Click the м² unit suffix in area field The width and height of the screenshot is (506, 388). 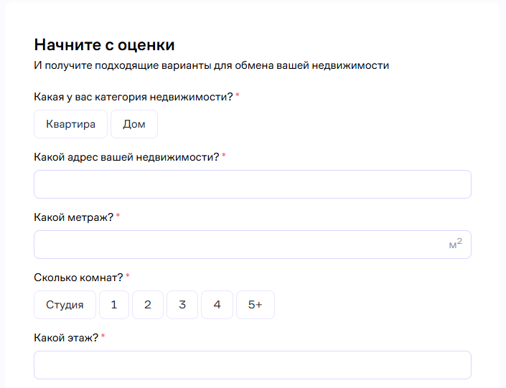[x=455, y=245]
